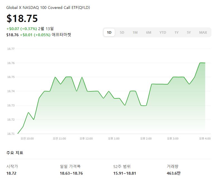Click the 18.77 y-axis label
The image size is (224, 183).
tap(11, 49)
